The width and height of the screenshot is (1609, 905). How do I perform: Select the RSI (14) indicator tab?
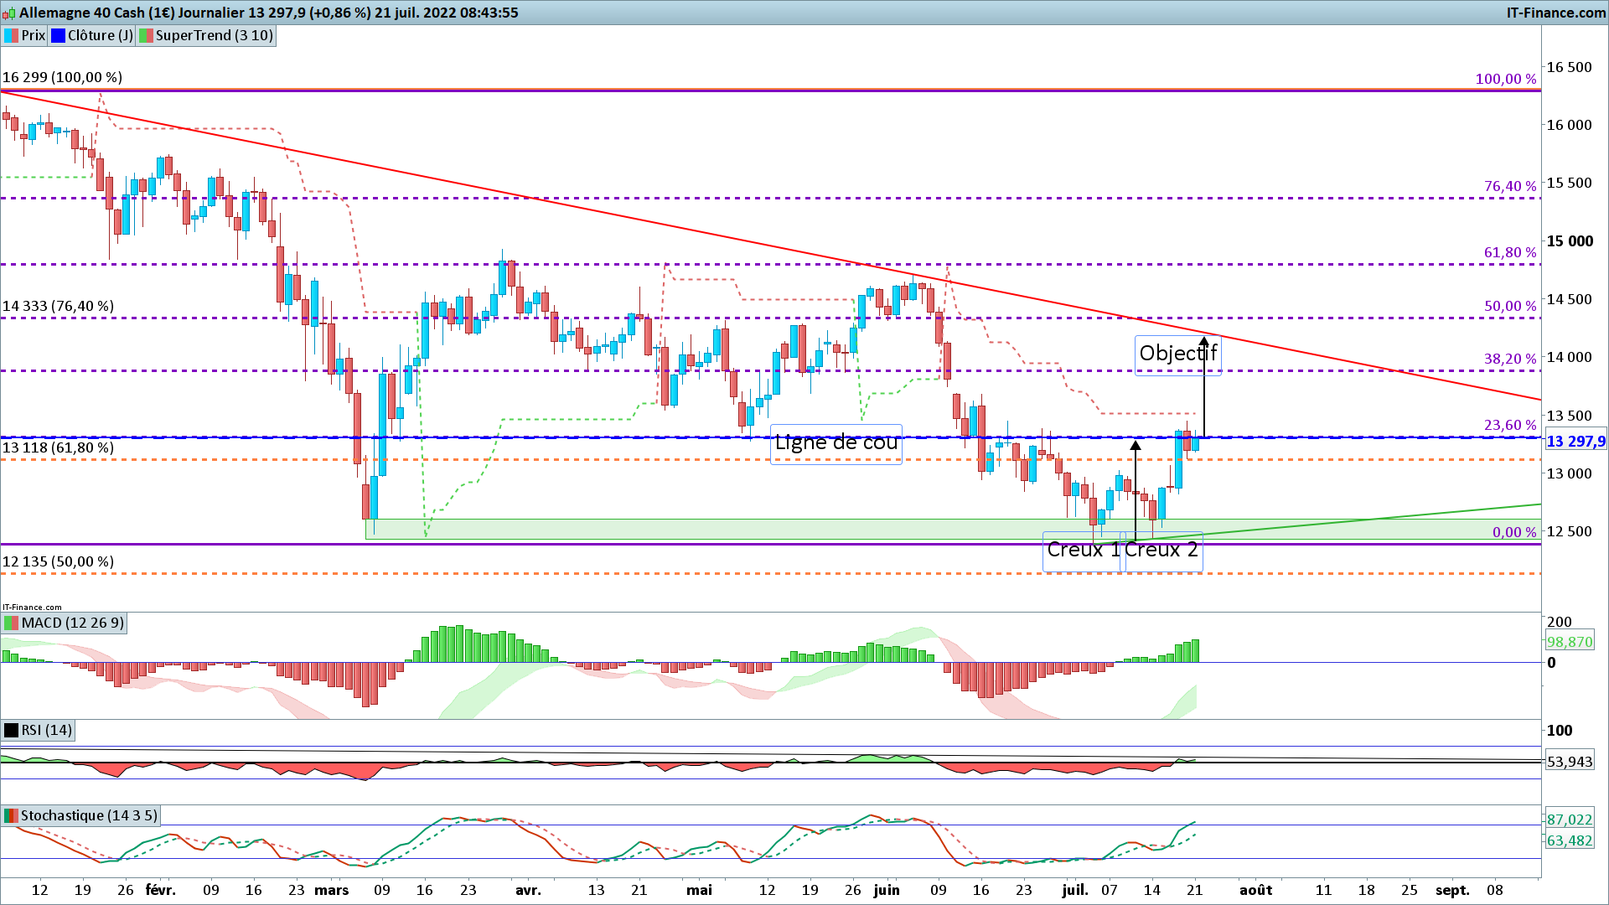point(47,730)
